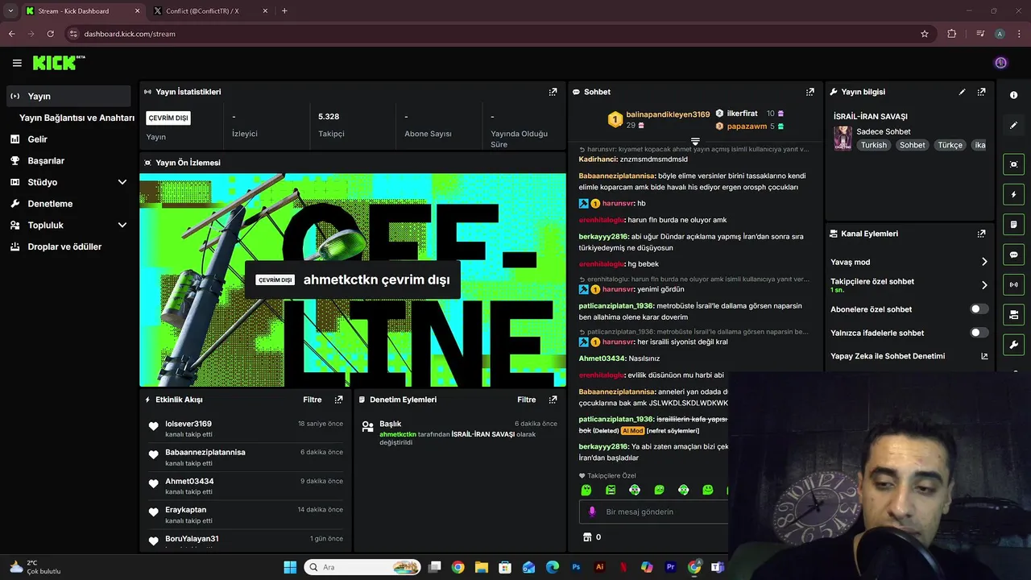Bookmark this page with the star icon
Screen dimensions: 1031x580
click(925, 34)
